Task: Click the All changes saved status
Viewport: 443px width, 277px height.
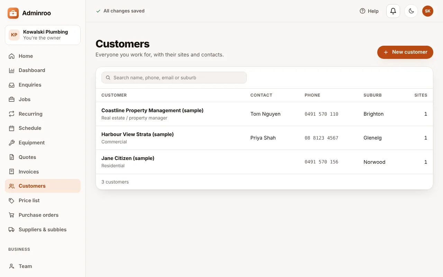Action: click(120, 11)
